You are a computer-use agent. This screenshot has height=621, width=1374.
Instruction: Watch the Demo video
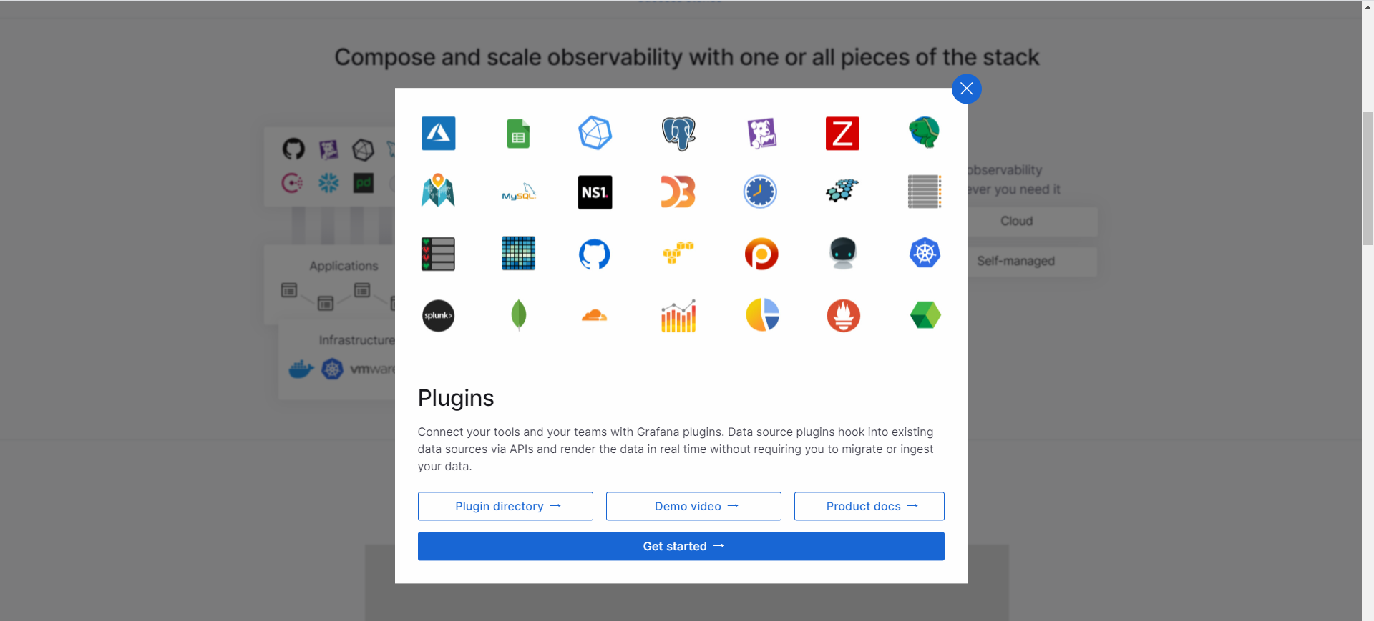tap(693, 506)
